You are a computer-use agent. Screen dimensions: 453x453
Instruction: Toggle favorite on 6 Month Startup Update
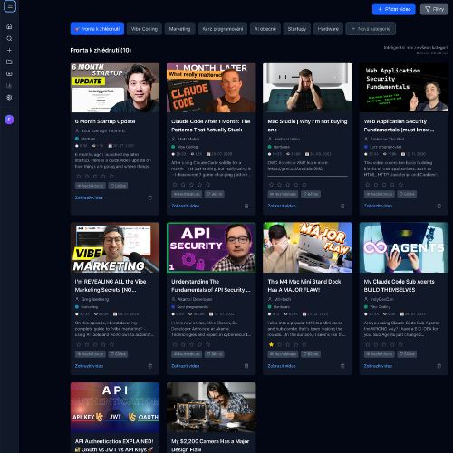tap(118, 186)
